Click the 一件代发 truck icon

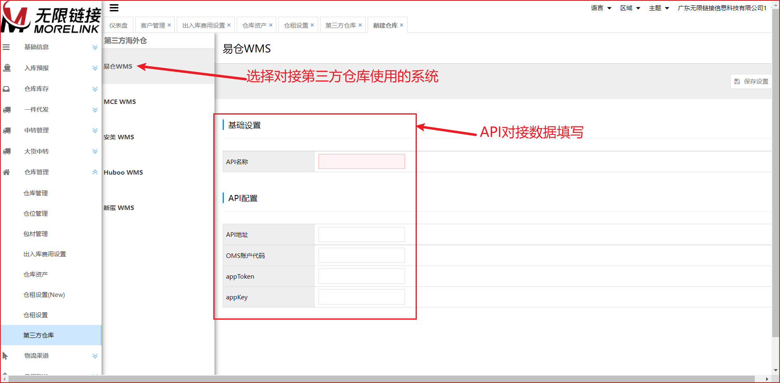tap(7, 110)
